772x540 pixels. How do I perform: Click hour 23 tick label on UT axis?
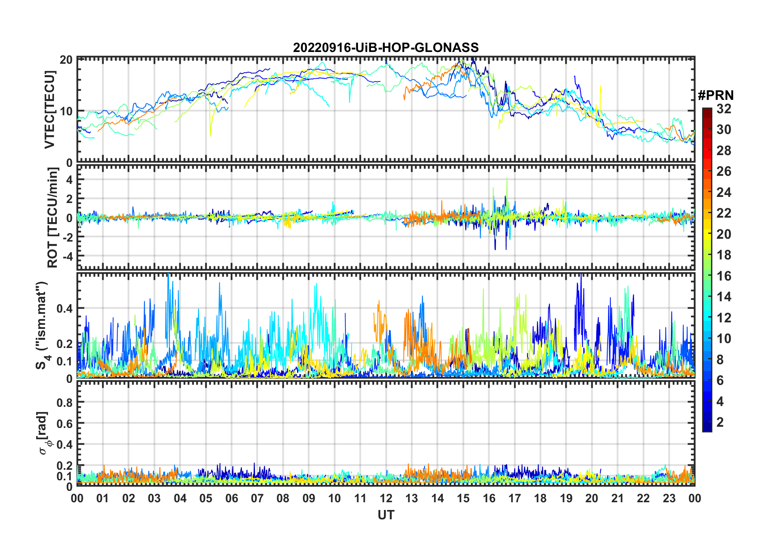click(x=669, y=498)
